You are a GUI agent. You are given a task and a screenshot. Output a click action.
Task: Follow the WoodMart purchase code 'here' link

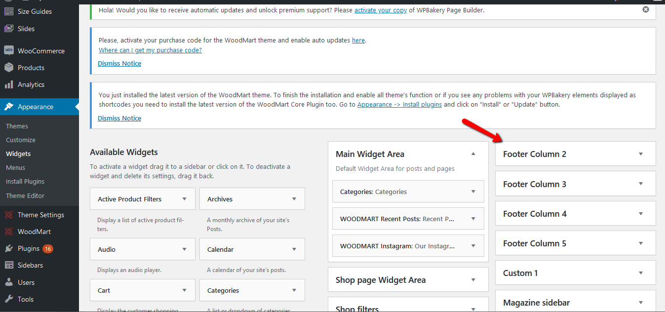coord(358,40)
